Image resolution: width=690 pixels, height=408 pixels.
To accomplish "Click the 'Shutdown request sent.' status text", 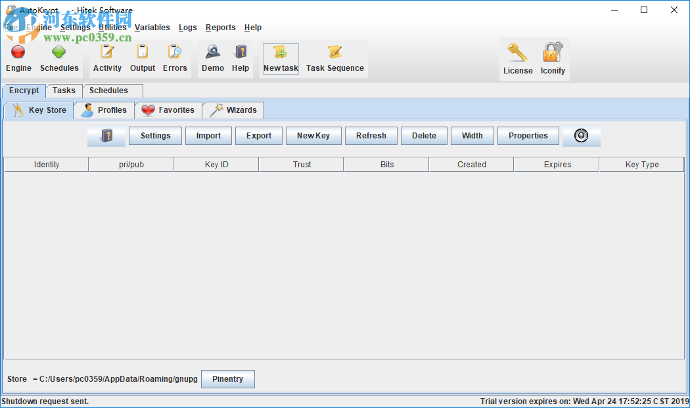I will [x=45, y=401].
